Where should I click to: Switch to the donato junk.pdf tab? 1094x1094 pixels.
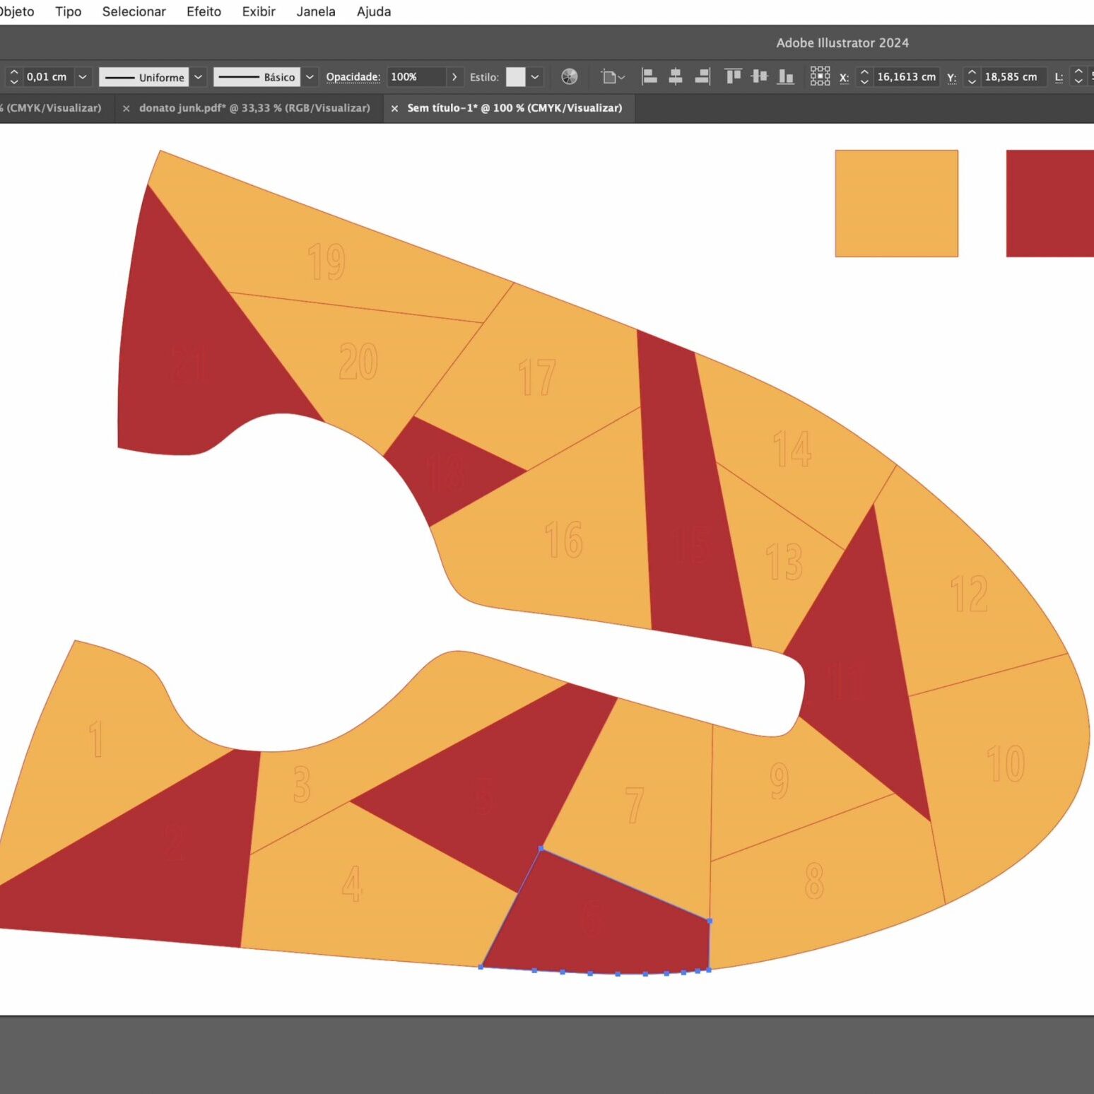pos(254,108)
